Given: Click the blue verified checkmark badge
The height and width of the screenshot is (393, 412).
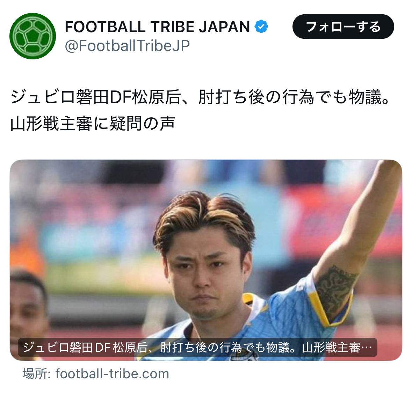Looking at the screenshot, I should tap(261, 27).
